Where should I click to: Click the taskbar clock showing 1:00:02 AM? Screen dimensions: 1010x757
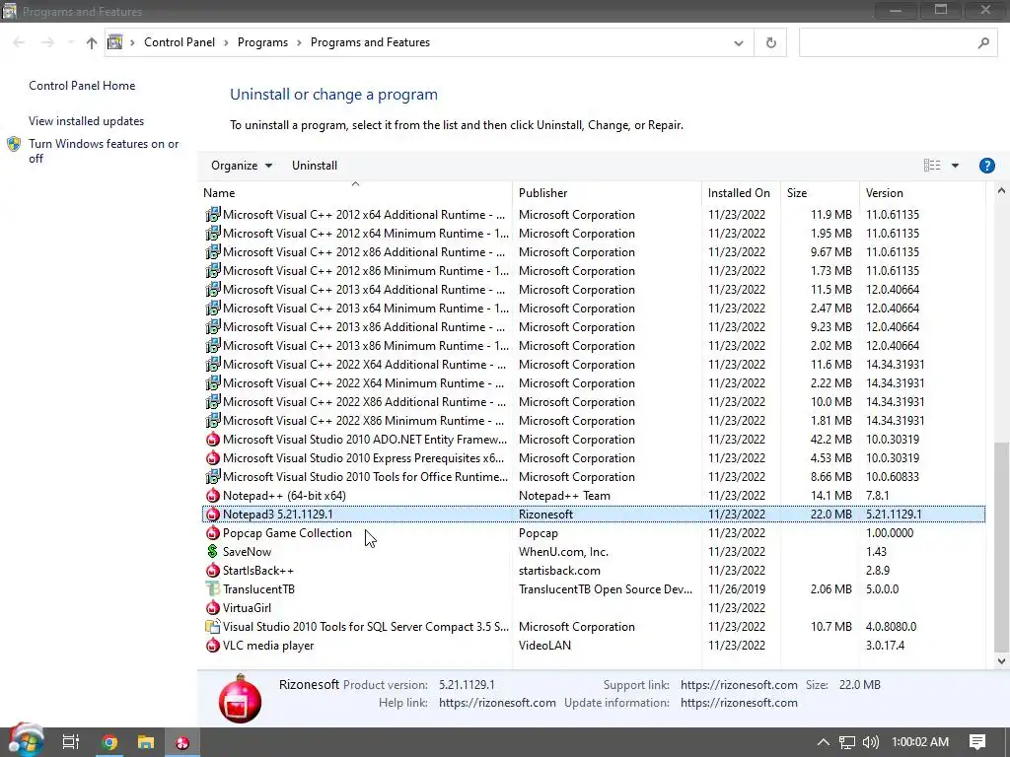coord(920,742)
